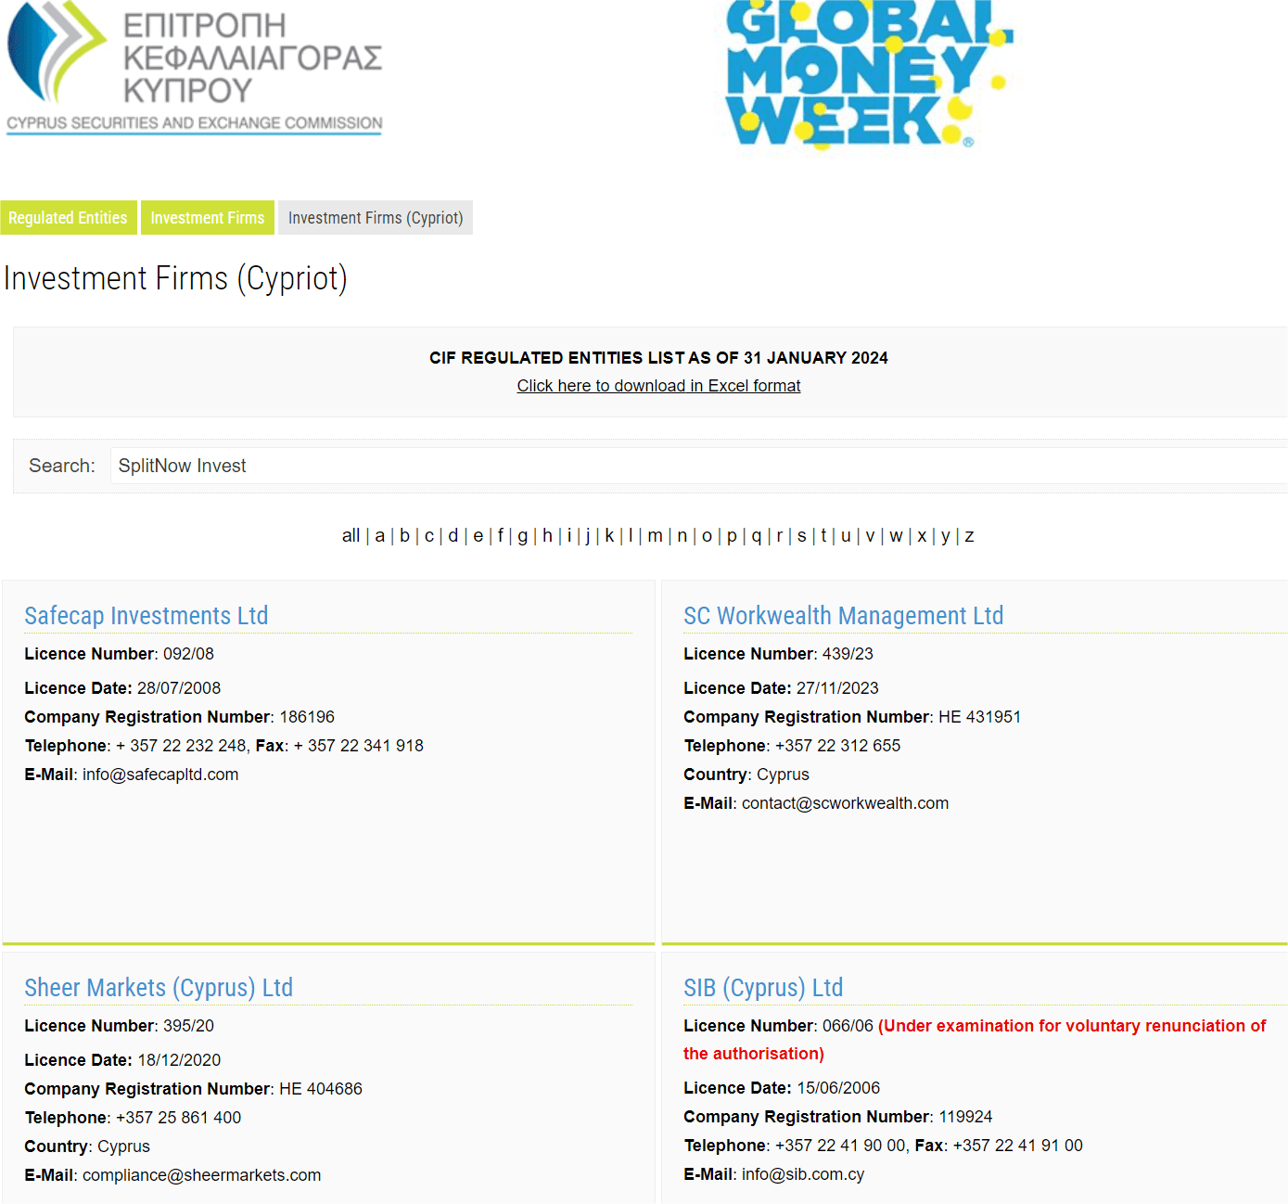Filter firms by letter t
Image resolution: width=1288 pixels, height=1204 pixels.
823,536
